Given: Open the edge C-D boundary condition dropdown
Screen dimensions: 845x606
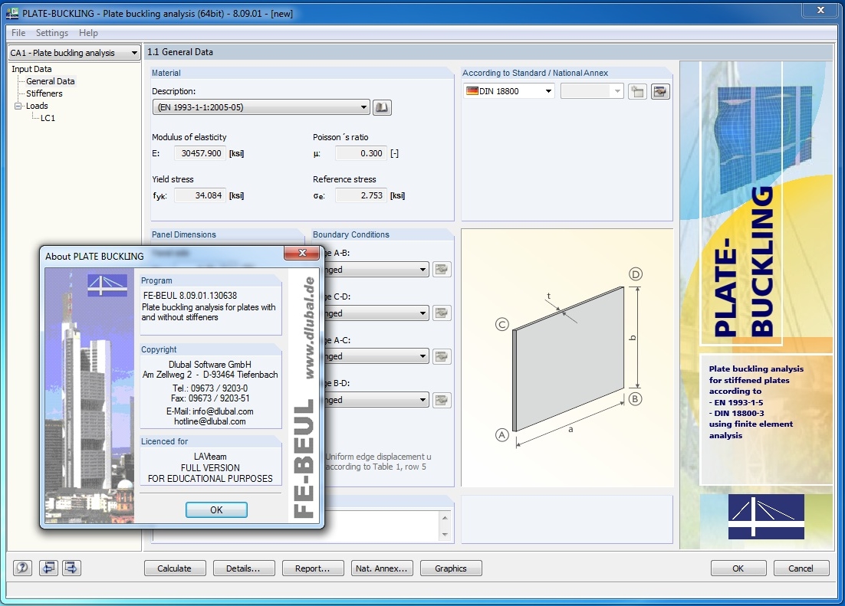Looking at the screenshot, I should 376,313.
